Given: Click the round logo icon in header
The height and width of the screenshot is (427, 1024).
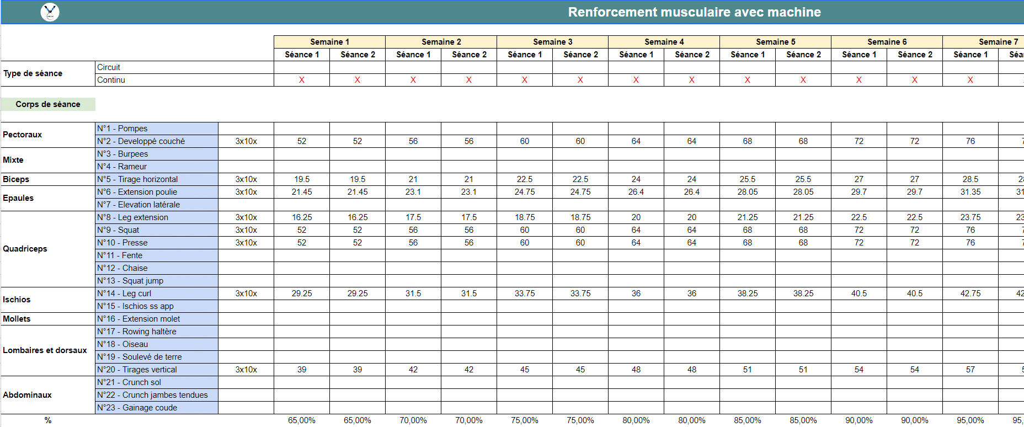Looking at the screenshot, I should click(x=50, y=12).
